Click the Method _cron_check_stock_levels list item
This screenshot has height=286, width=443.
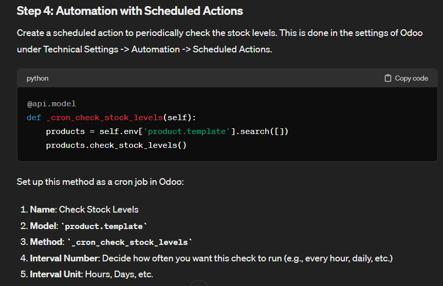106,242
